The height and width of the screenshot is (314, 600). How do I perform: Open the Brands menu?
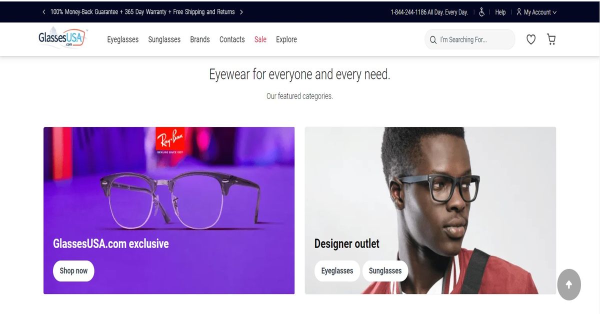tap(200, 39)
